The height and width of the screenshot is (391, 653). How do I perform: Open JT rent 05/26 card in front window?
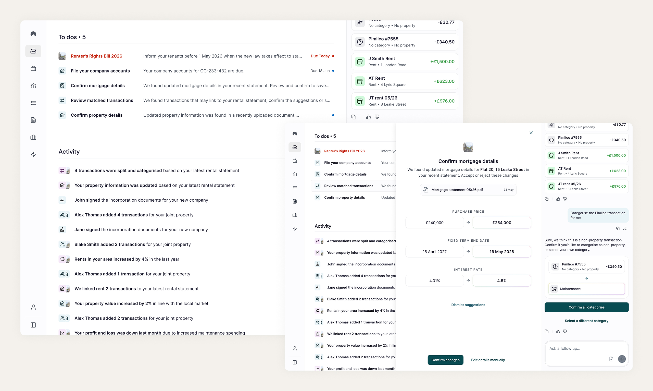586,186
